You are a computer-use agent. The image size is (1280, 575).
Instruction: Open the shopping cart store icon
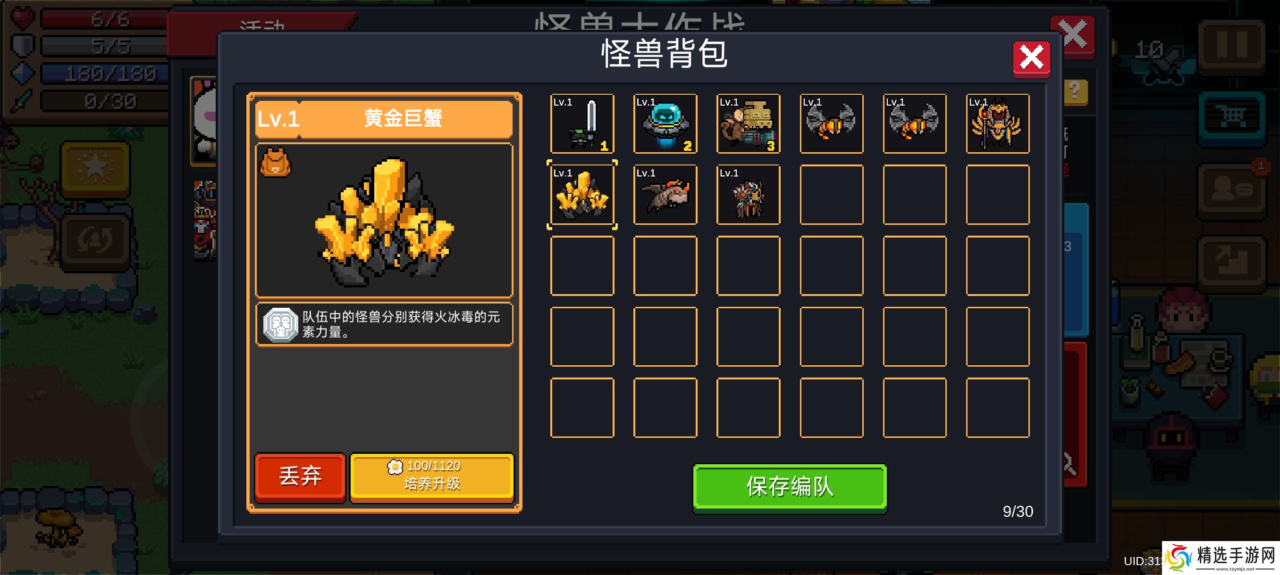[1232, 118]
